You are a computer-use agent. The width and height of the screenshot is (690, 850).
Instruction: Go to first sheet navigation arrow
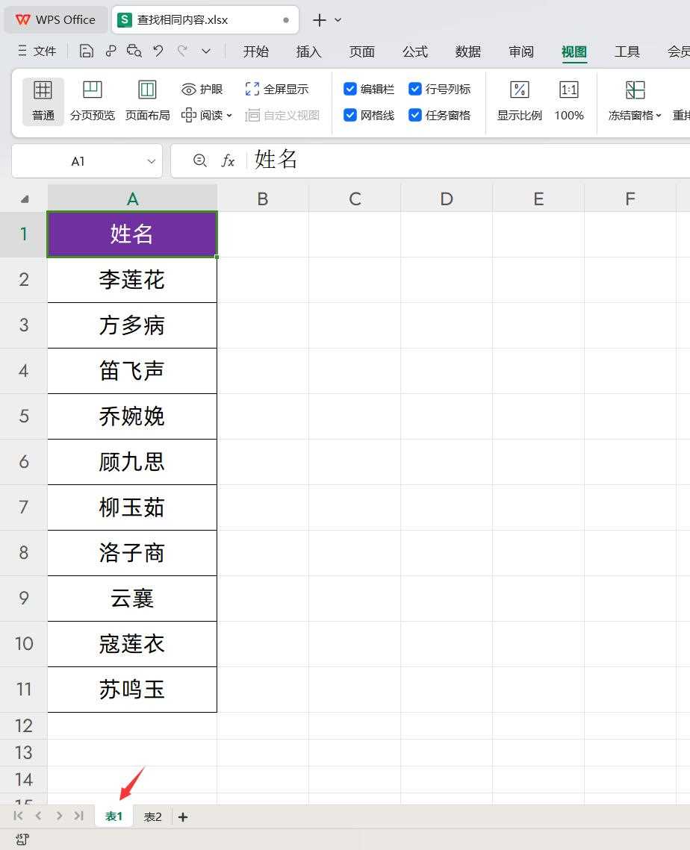coord(18,816)
